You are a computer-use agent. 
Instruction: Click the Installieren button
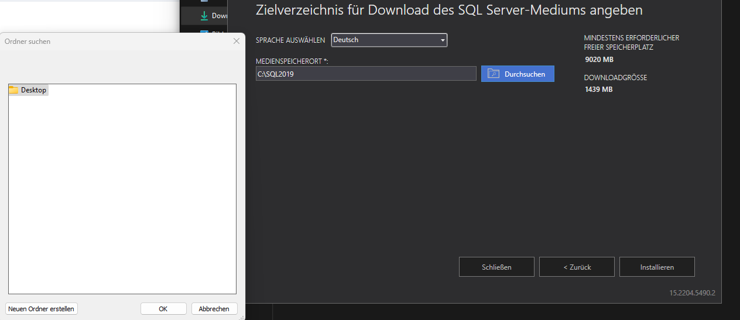(657, 267)
